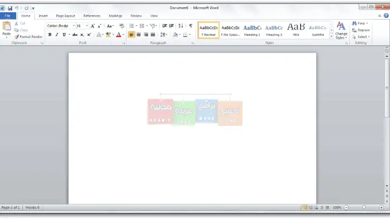Viewport: 390px width, 219px height.
Task: Open the Change Case dropdown
Action: click(x=110, y=26)
